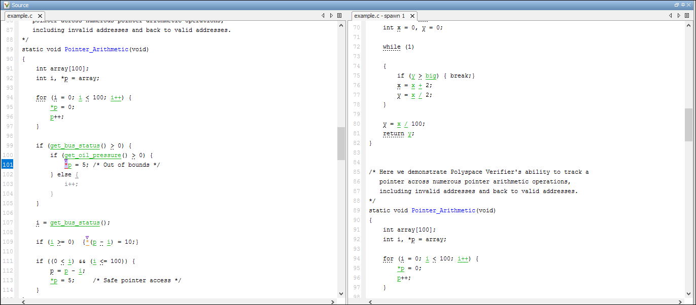Click right pane vertical scrollbar thumb
This screenshot has height=305, width=696.
tap(688, 125)
